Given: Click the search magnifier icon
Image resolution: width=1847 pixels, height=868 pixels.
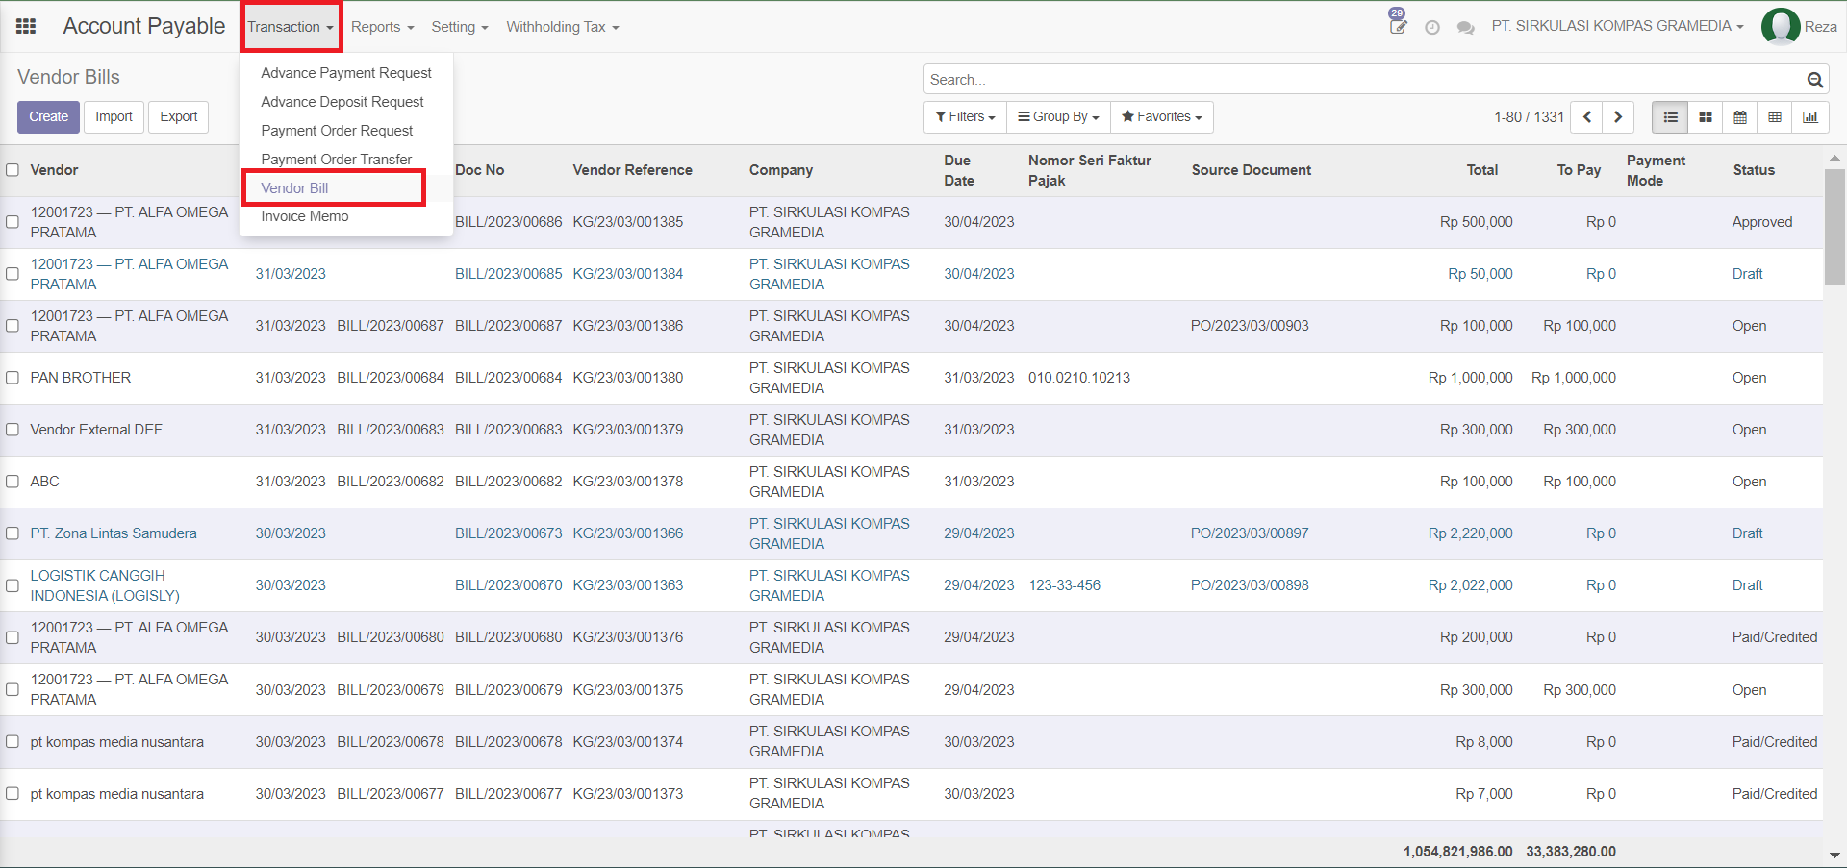Looking at the screenshot, I should click(x=1815, y=80).
